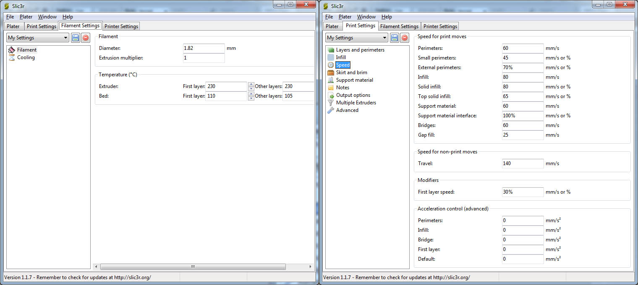Click the horizontal scrollbar in filament panel
This screenshot has width=638, height=285.
[x=193, y=267]
